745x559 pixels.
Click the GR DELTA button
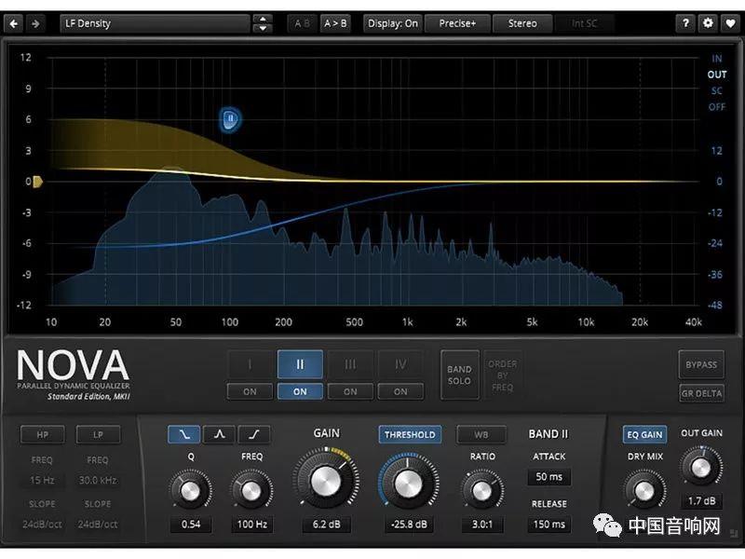tap(701, 393)
